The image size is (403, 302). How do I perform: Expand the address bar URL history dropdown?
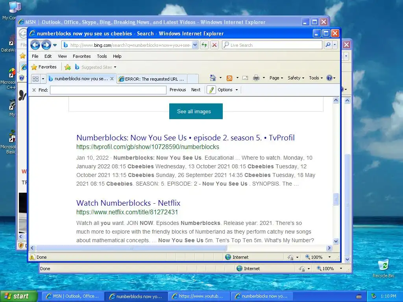pyautogui.click(x=195, y=45)
